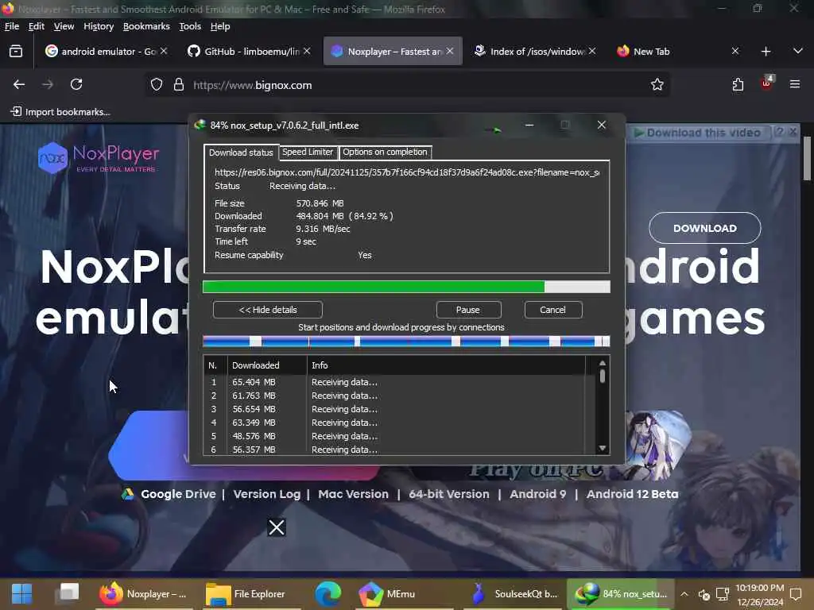Open the Firefox View icon
Viewport: 814px width, 610px height.
coord(16,52)
